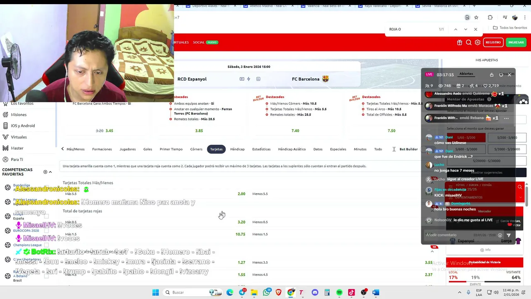Bookmark this page with the star icon
The width and height of the screenshot is (531, 299).
tap(476, 17)
